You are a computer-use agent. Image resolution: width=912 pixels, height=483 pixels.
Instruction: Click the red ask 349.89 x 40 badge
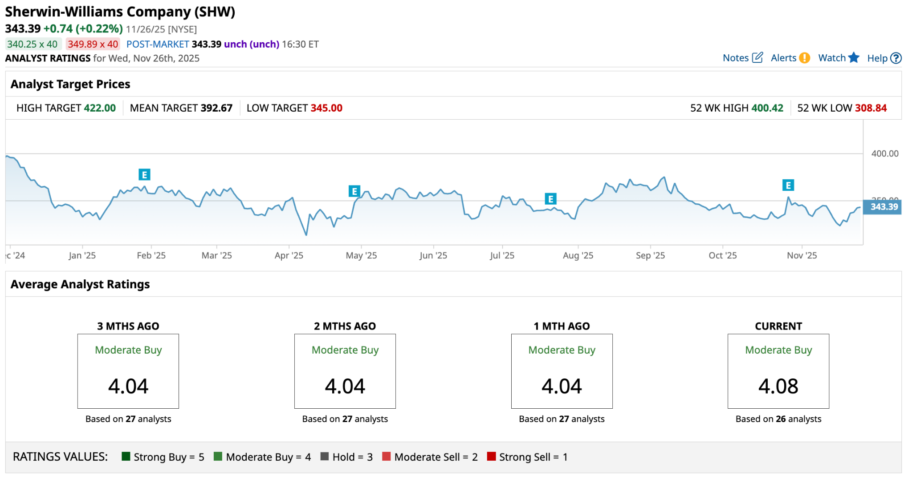click(93, 44)
